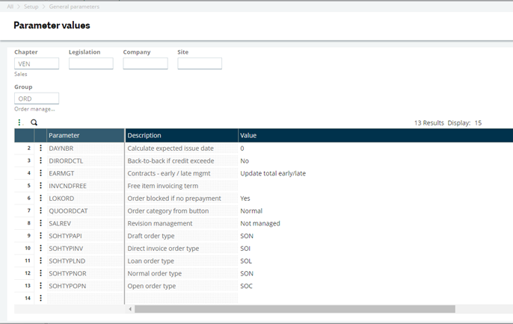Click the Company input field
Viewport: 513px width, 324px height.
(x=145, y=64)
